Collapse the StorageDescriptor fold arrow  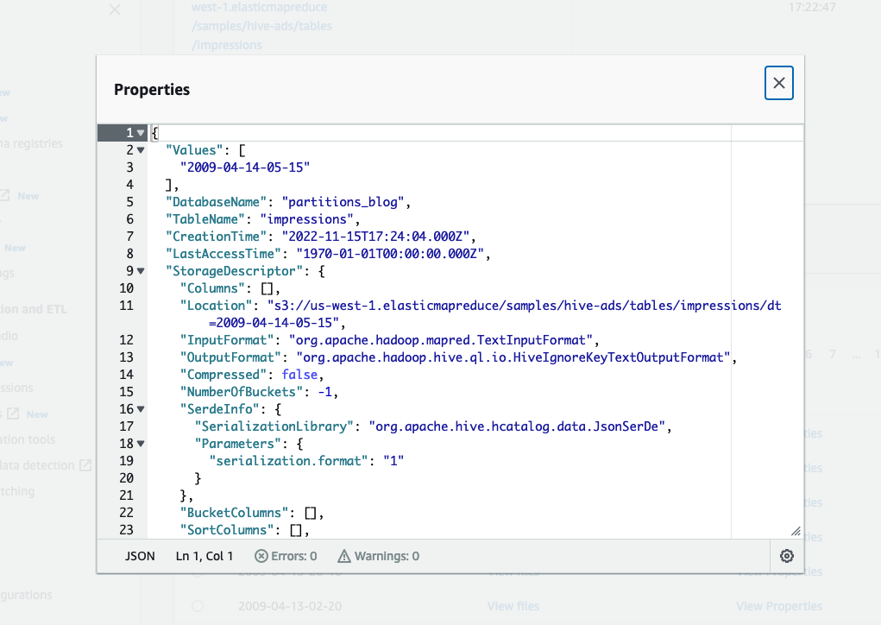tap(141, 271)
